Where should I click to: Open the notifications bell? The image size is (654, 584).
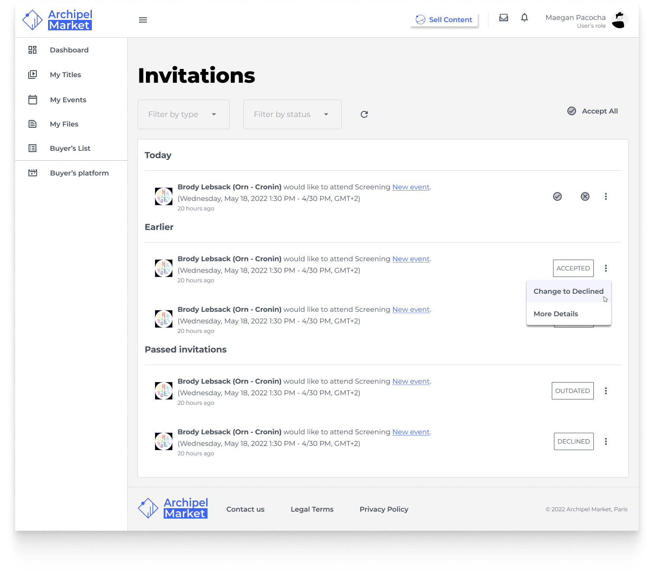(x=524, y=18)
